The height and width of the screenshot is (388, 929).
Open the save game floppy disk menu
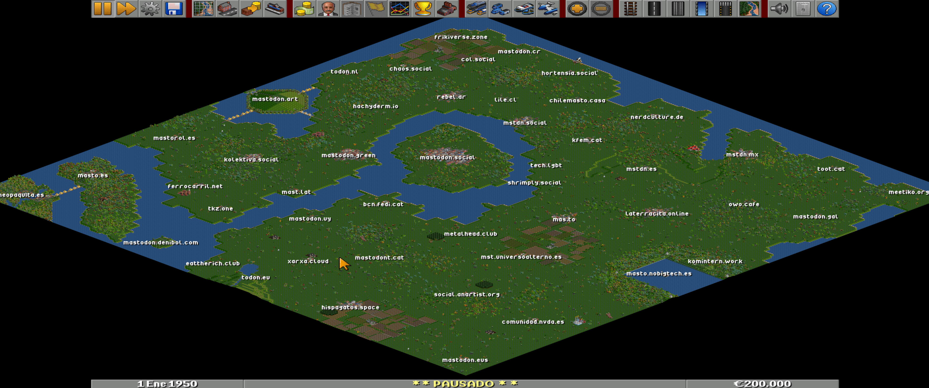click(174, 8)
